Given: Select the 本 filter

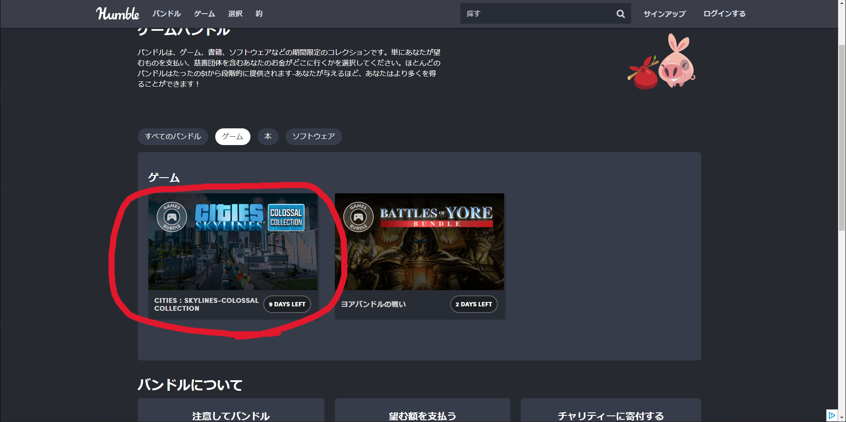Looking at the screenshot, I should tap(268, 137).
